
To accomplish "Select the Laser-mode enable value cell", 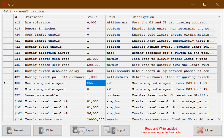I will 96,95.
